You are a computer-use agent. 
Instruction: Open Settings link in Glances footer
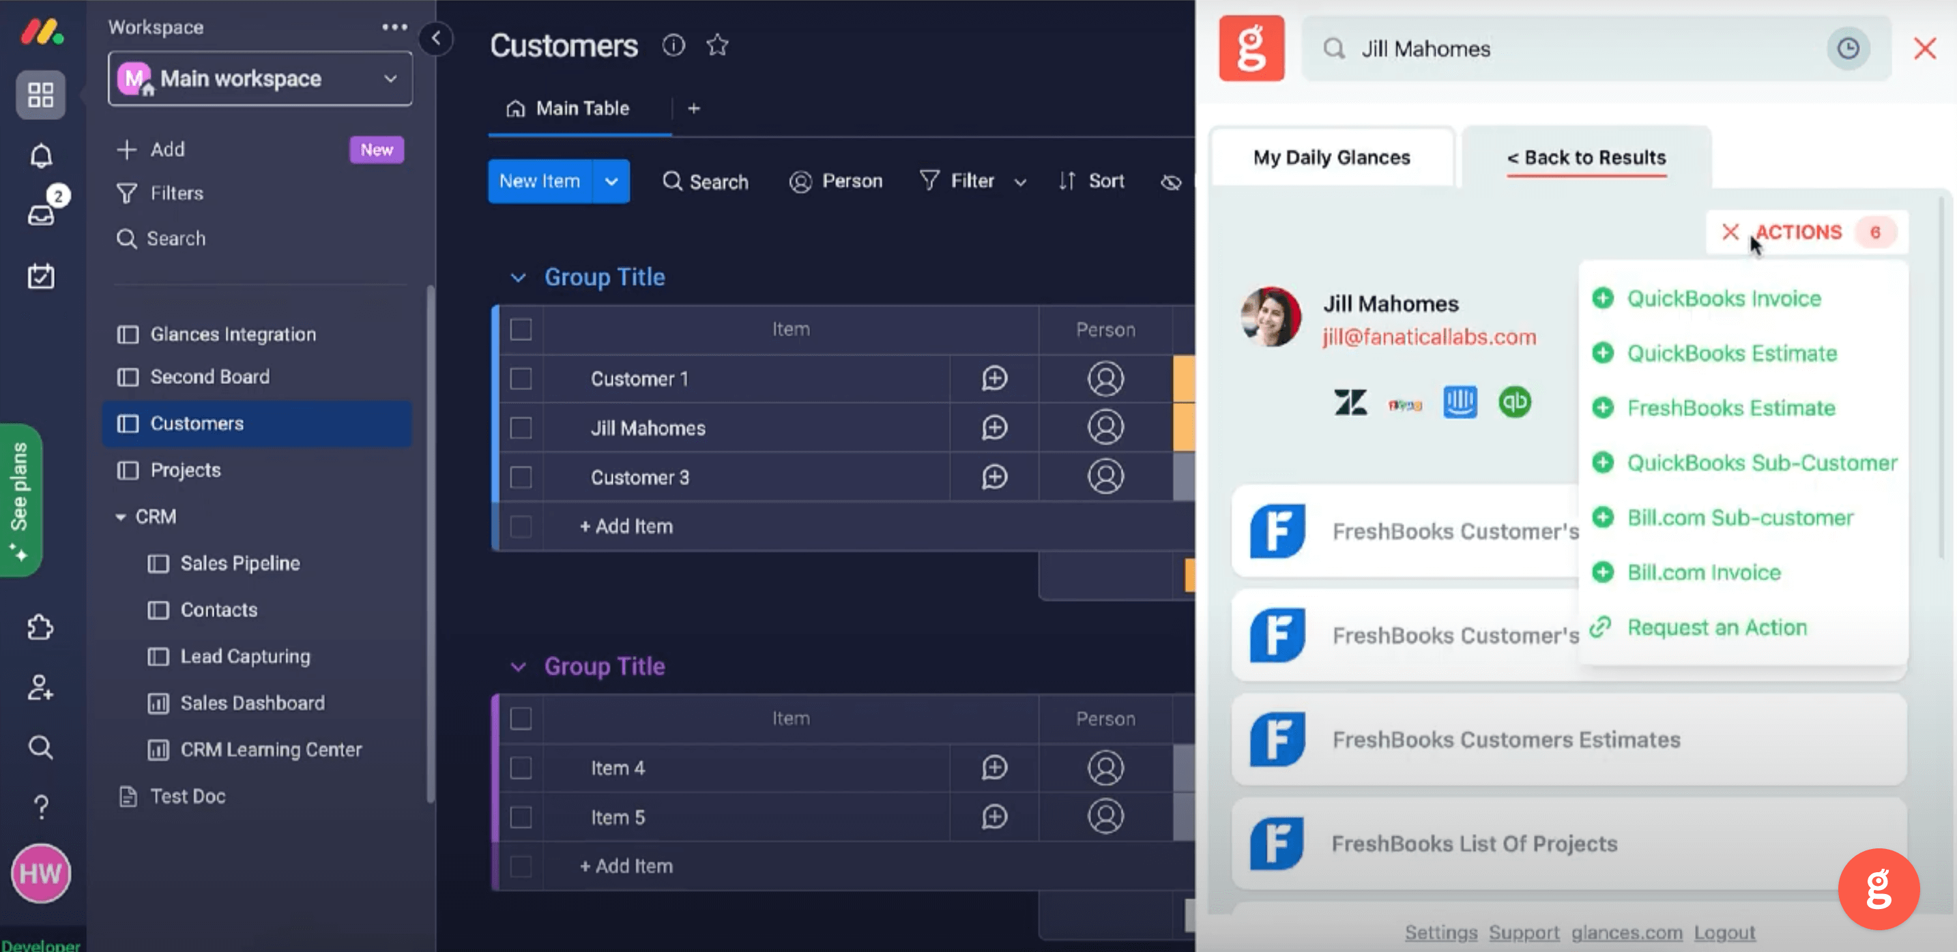click(x=1440, y=932)
